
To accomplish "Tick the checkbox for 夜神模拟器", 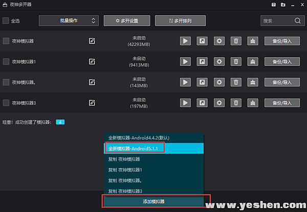I will 6,41.
